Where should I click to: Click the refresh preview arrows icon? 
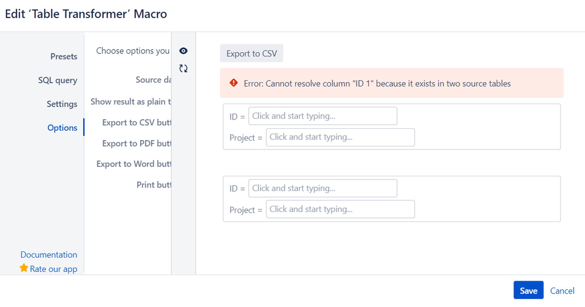click(183, 69)
